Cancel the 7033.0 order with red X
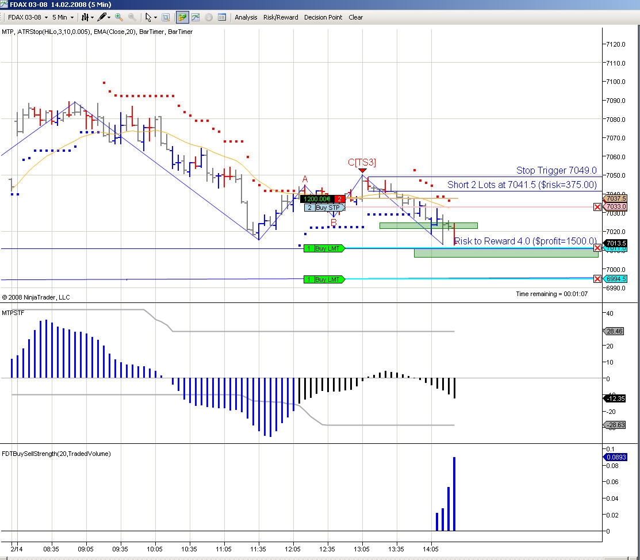The width and height of the screenshot is (640, 560). tap(597, 207)
